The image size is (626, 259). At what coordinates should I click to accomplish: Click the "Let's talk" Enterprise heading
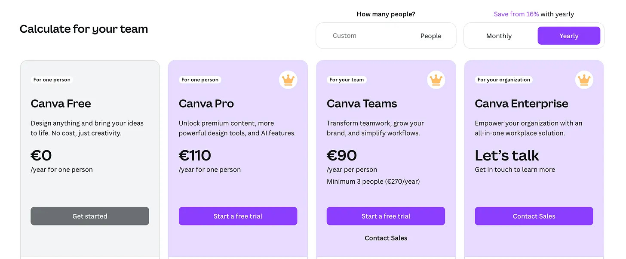click(x=507, y=155)
